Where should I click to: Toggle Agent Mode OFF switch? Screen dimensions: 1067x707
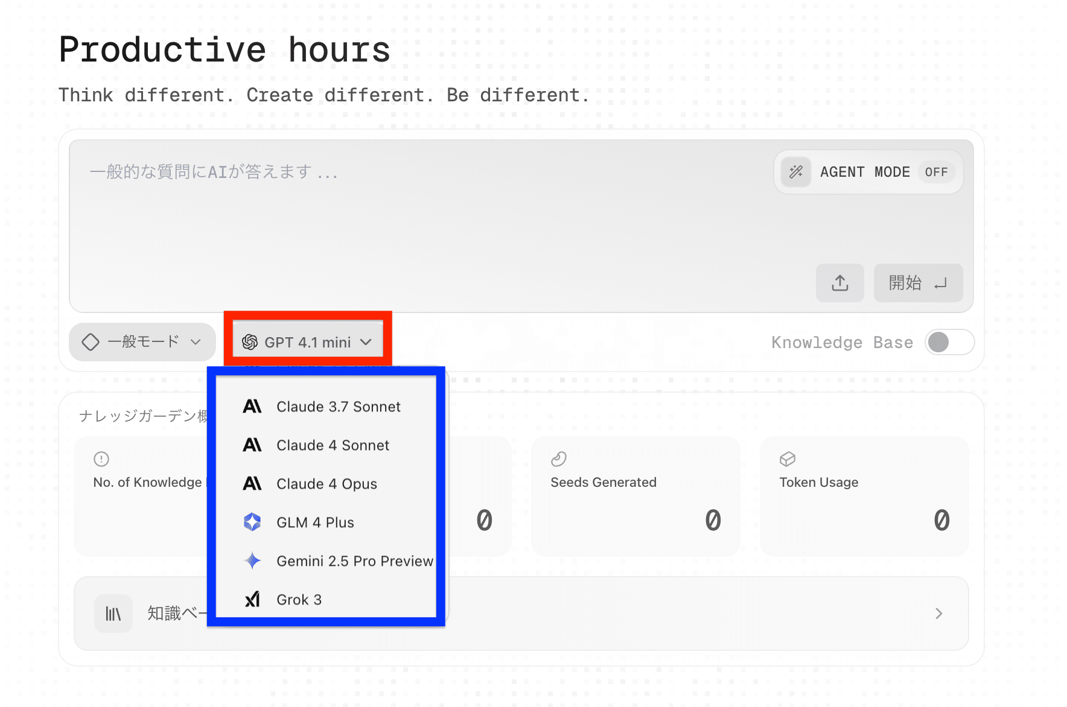click(936, 172)
